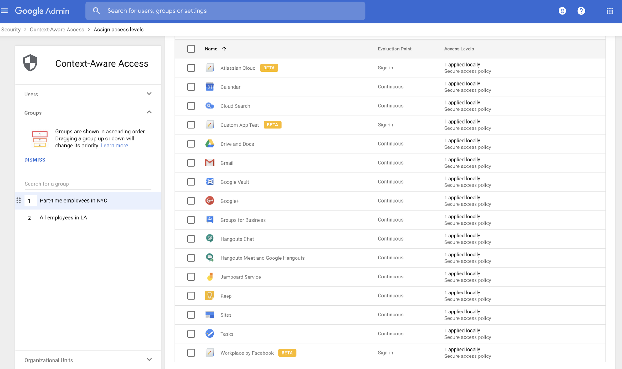Screen dimensions: 622x369
Task: Click the Keep lightbulb icon
Action: point(210,295)
